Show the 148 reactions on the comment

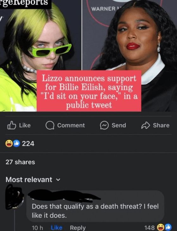149,228
